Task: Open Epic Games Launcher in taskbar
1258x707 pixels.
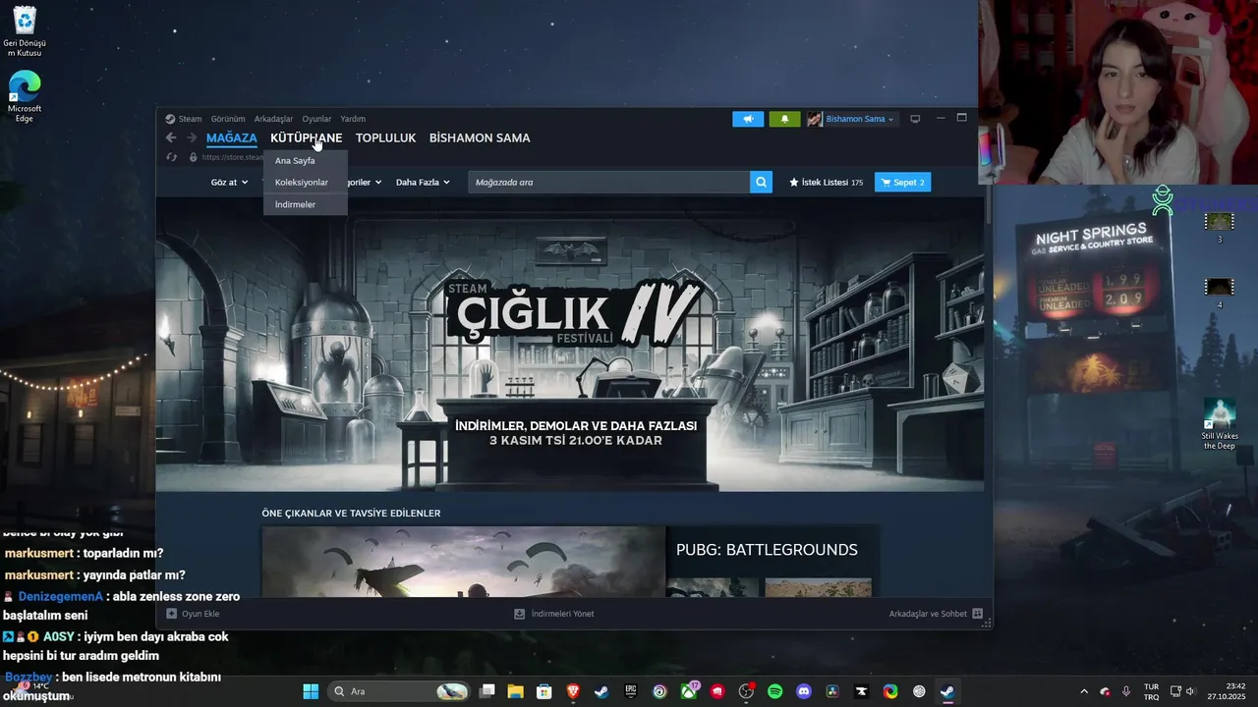Action: (x=631, y=691)
